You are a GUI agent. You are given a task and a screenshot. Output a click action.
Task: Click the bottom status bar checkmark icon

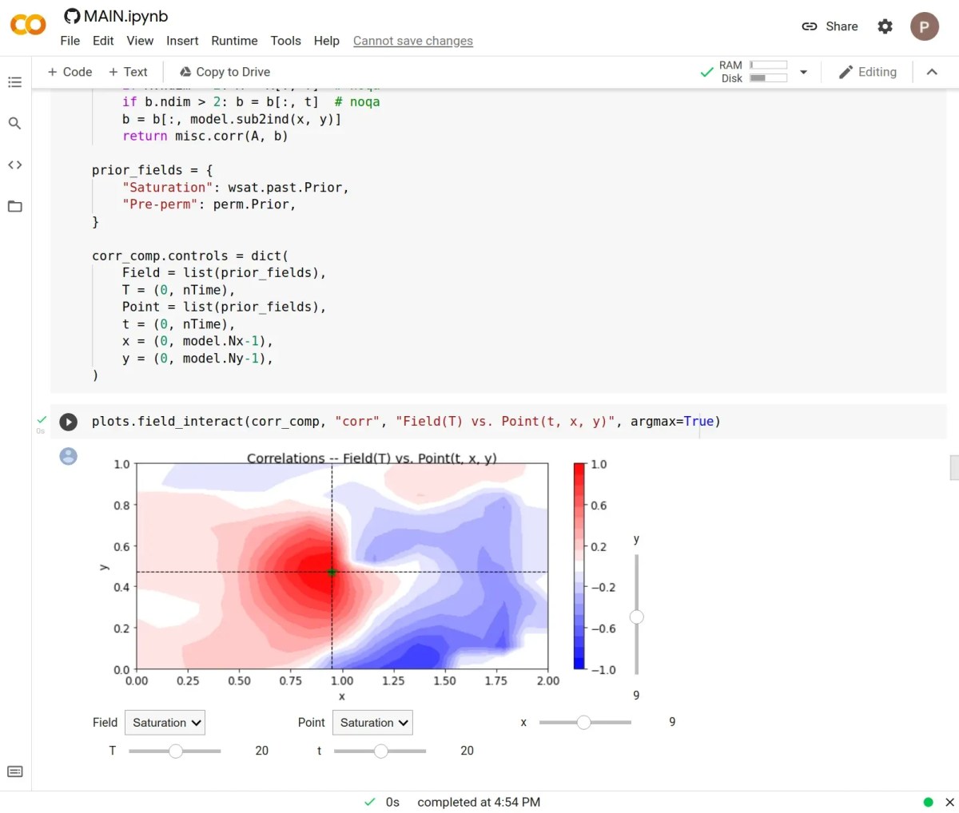pyautogui.click(x=369, y=802)
